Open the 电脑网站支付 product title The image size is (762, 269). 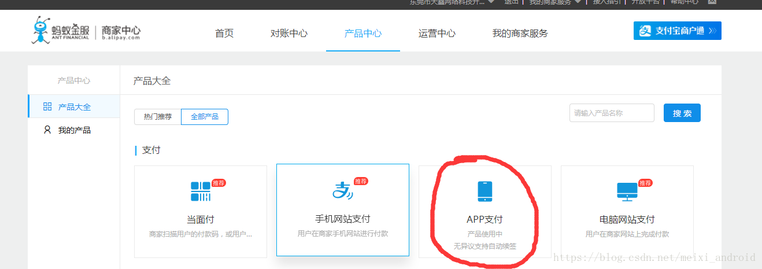[627, 220]
